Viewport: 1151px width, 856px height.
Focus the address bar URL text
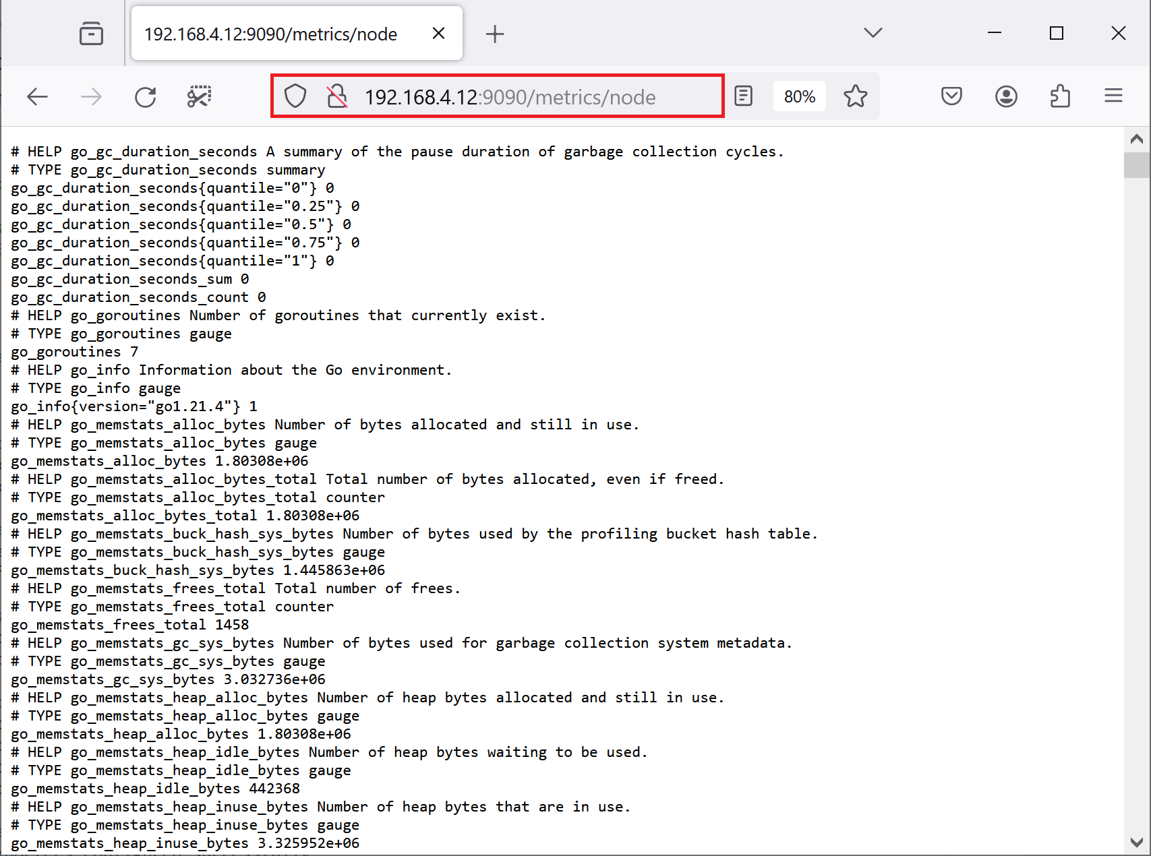[510, 97]
